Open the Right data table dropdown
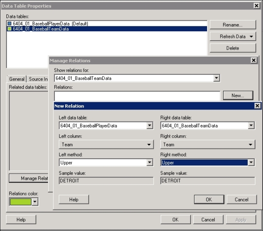Image resolution: width=263 pixels, height=231 pixels. (251, 126)
